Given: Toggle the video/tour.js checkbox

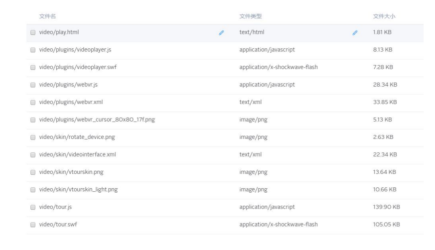Looking at the screenshot, I should 33,207.
